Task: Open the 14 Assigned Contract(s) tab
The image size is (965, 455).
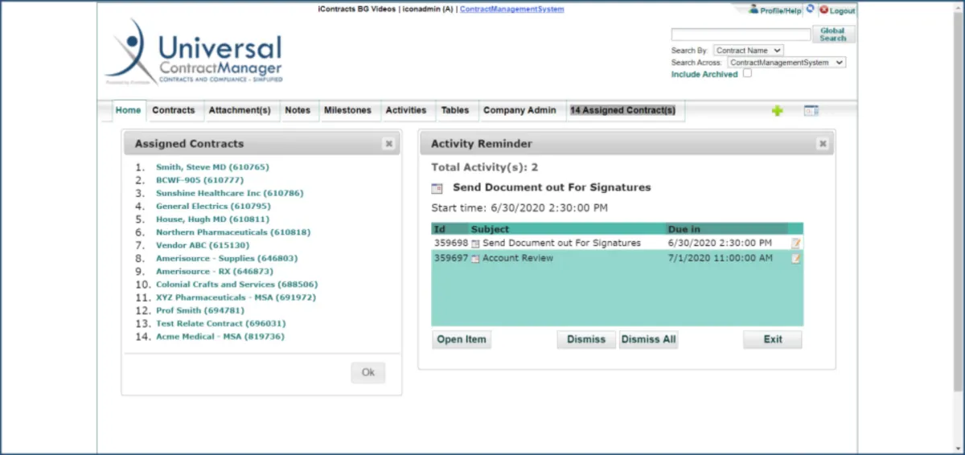Action: point(623,111)
